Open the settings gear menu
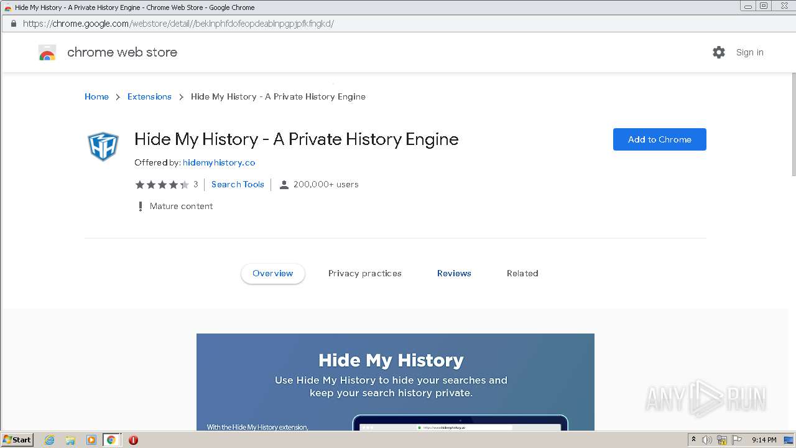796x448 pixels. click(719, 52)
